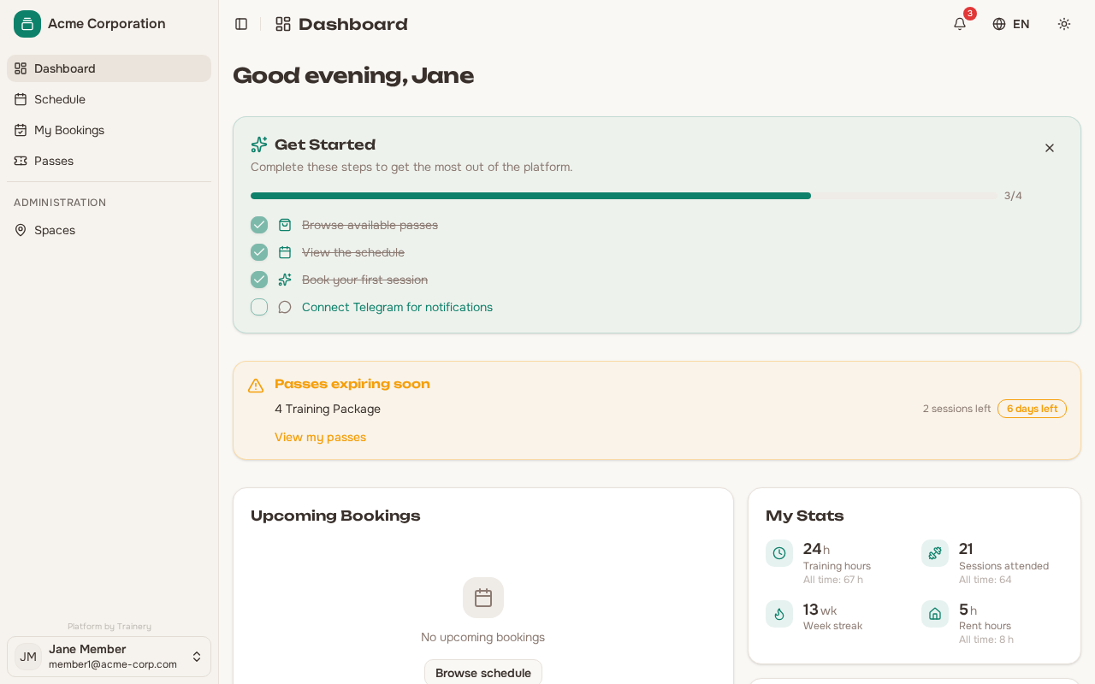Expand the Jane Member account switcher
This screenshot has width=1095, height=684.
109,657
